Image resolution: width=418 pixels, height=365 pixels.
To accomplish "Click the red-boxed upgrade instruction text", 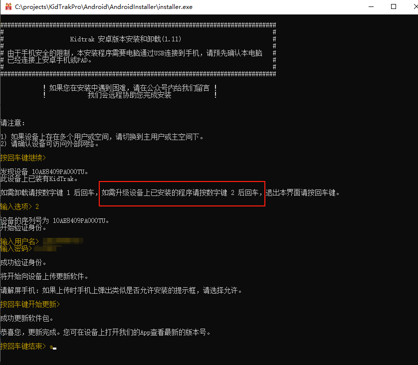I will (x=182, y=192).
